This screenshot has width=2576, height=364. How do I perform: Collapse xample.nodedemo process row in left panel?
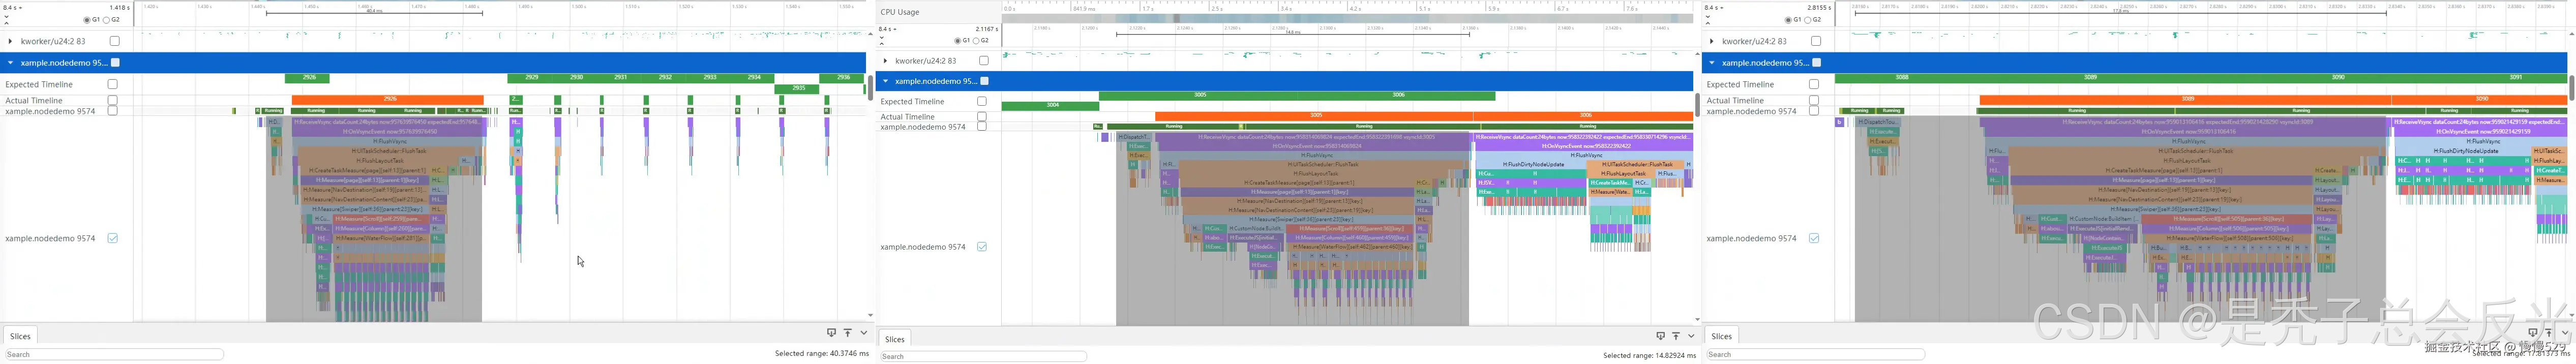pos(10,62)
